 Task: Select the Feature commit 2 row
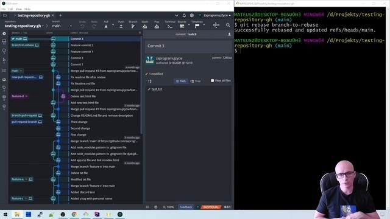pos(82,45)
